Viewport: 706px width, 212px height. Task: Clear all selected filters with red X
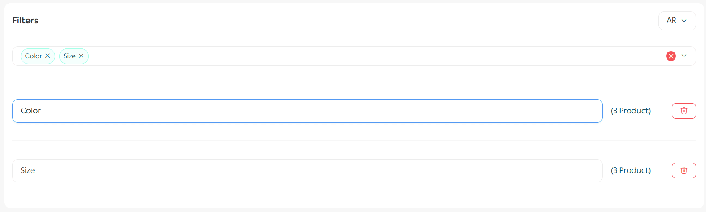671,56
